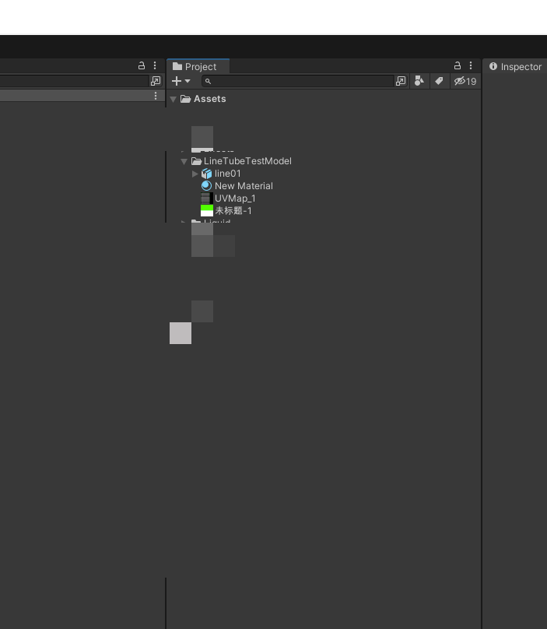Click the line01 prefab cube icon
Image resolution: width=547 pixels, height=629 pixels.
206,174
